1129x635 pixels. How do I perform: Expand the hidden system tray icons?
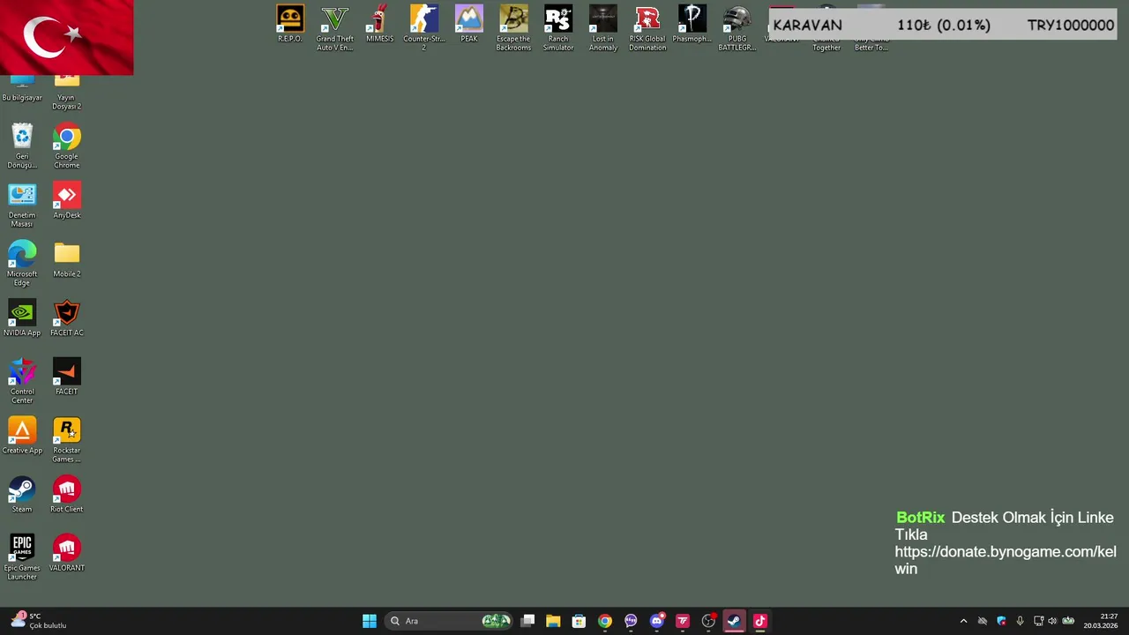pos(963,621)
